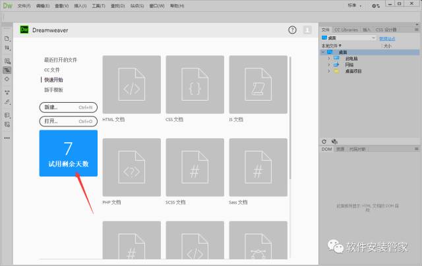Select the PHP 文档 file type icon
The width and height of the screenshot is (422, 266).
point(132,167)
